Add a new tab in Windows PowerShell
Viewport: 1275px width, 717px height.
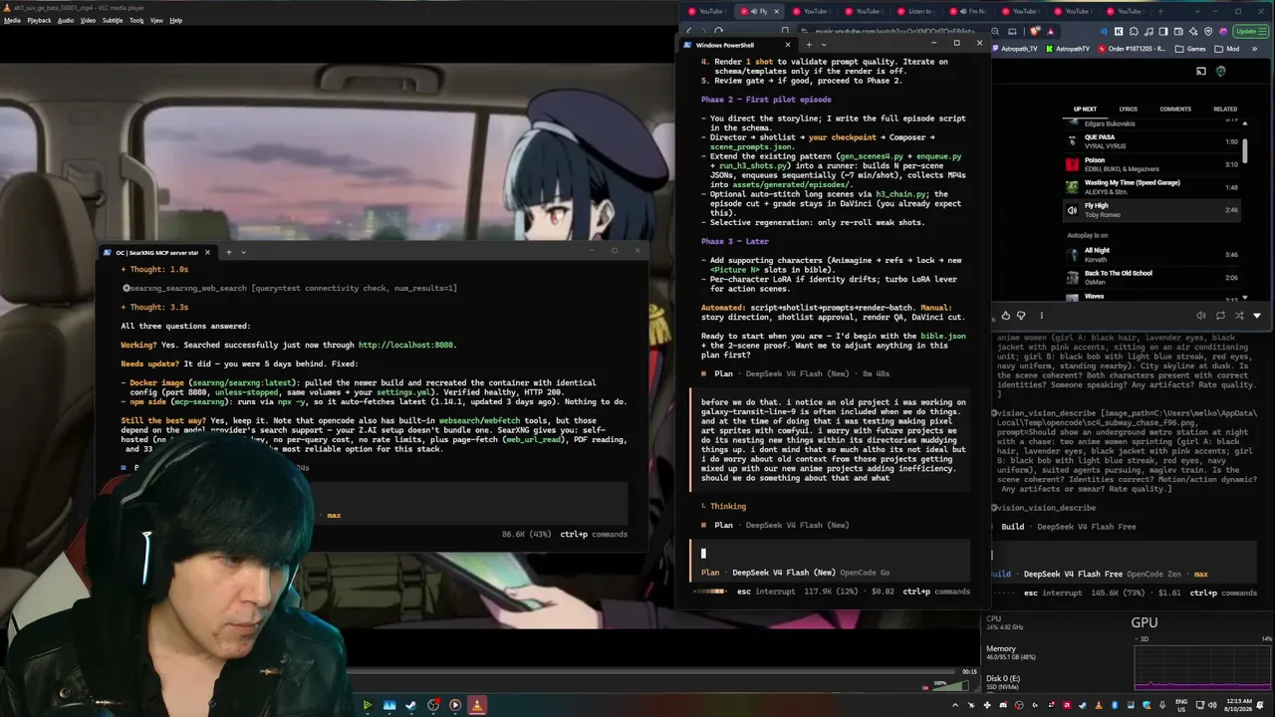(808, 45)
